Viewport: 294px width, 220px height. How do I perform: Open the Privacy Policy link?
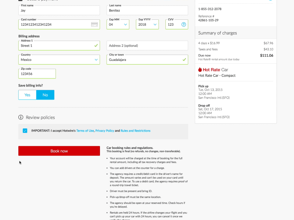[x=105, y=131]
